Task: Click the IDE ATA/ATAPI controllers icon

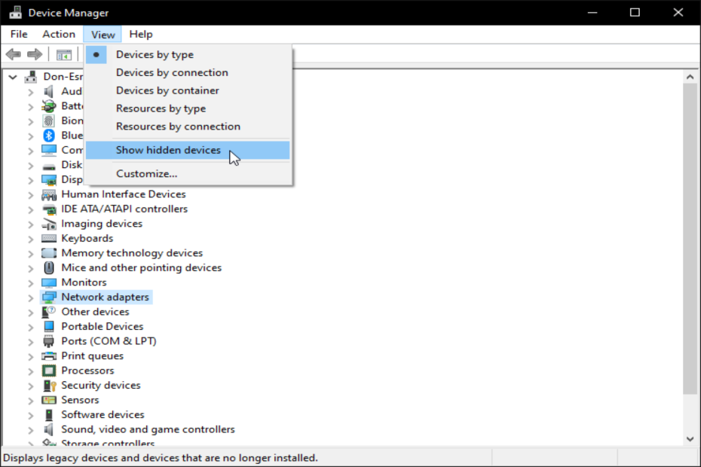Action: click(49, 209)
